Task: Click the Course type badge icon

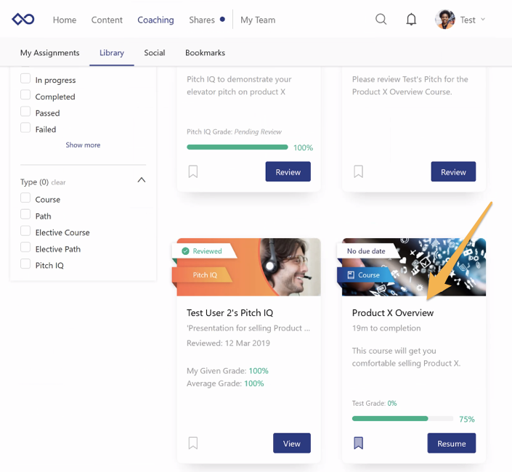Action: click(351, 274)
